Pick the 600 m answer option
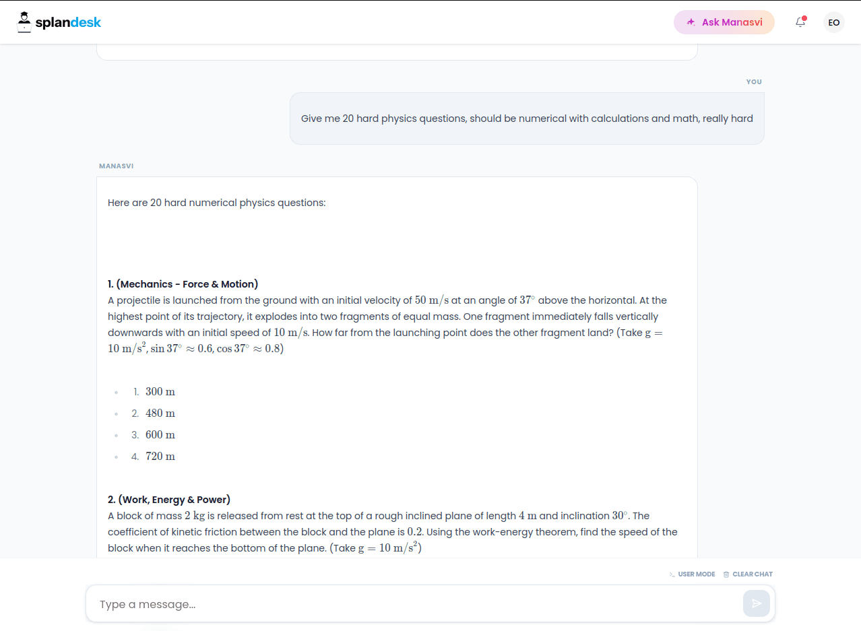 pyautogui.click(x=160, y=435)
